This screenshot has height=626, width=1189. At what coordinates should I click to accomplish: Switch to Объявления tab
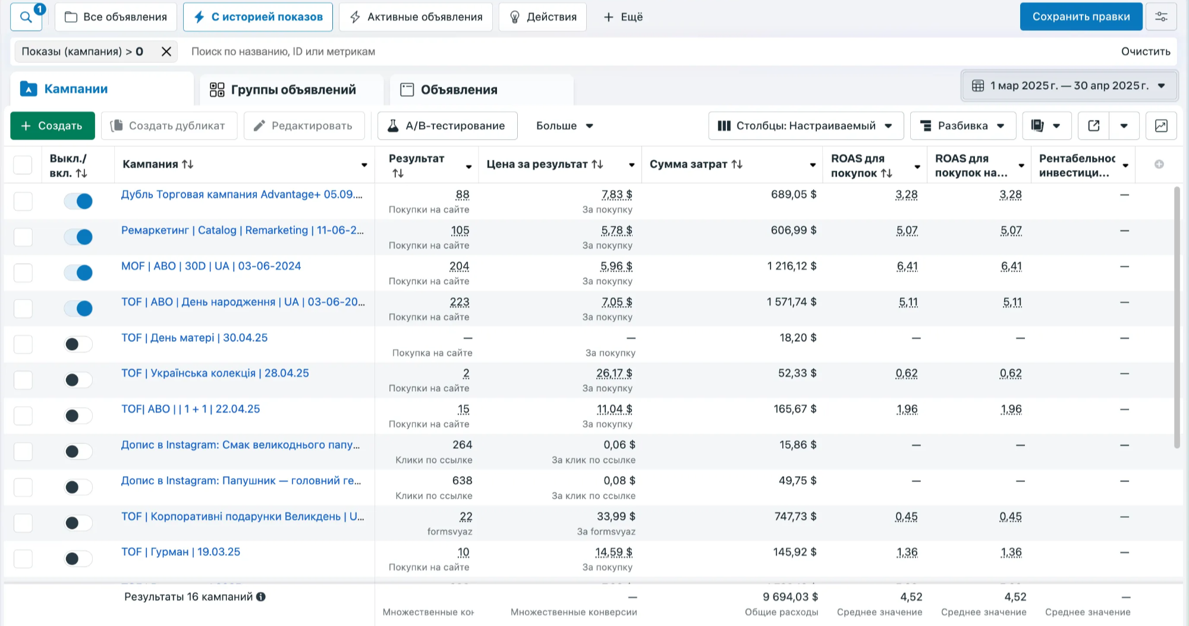tap(482, 90)
